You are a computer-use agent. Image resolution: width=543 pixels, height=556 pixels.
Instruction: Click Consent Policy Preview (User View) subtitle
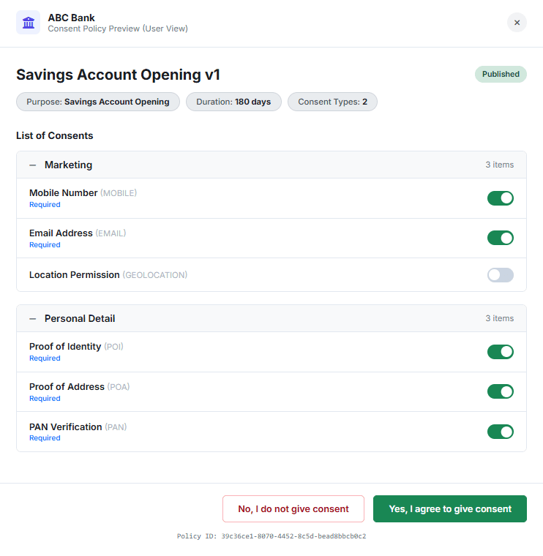118,29
